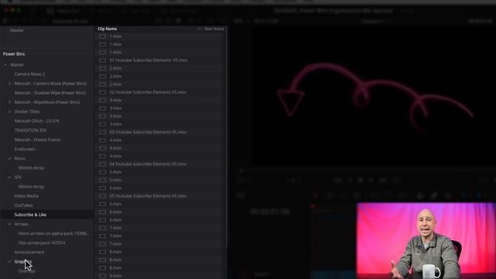
Task: Expand the Divider Titles bin
Action: click(9, 112)
